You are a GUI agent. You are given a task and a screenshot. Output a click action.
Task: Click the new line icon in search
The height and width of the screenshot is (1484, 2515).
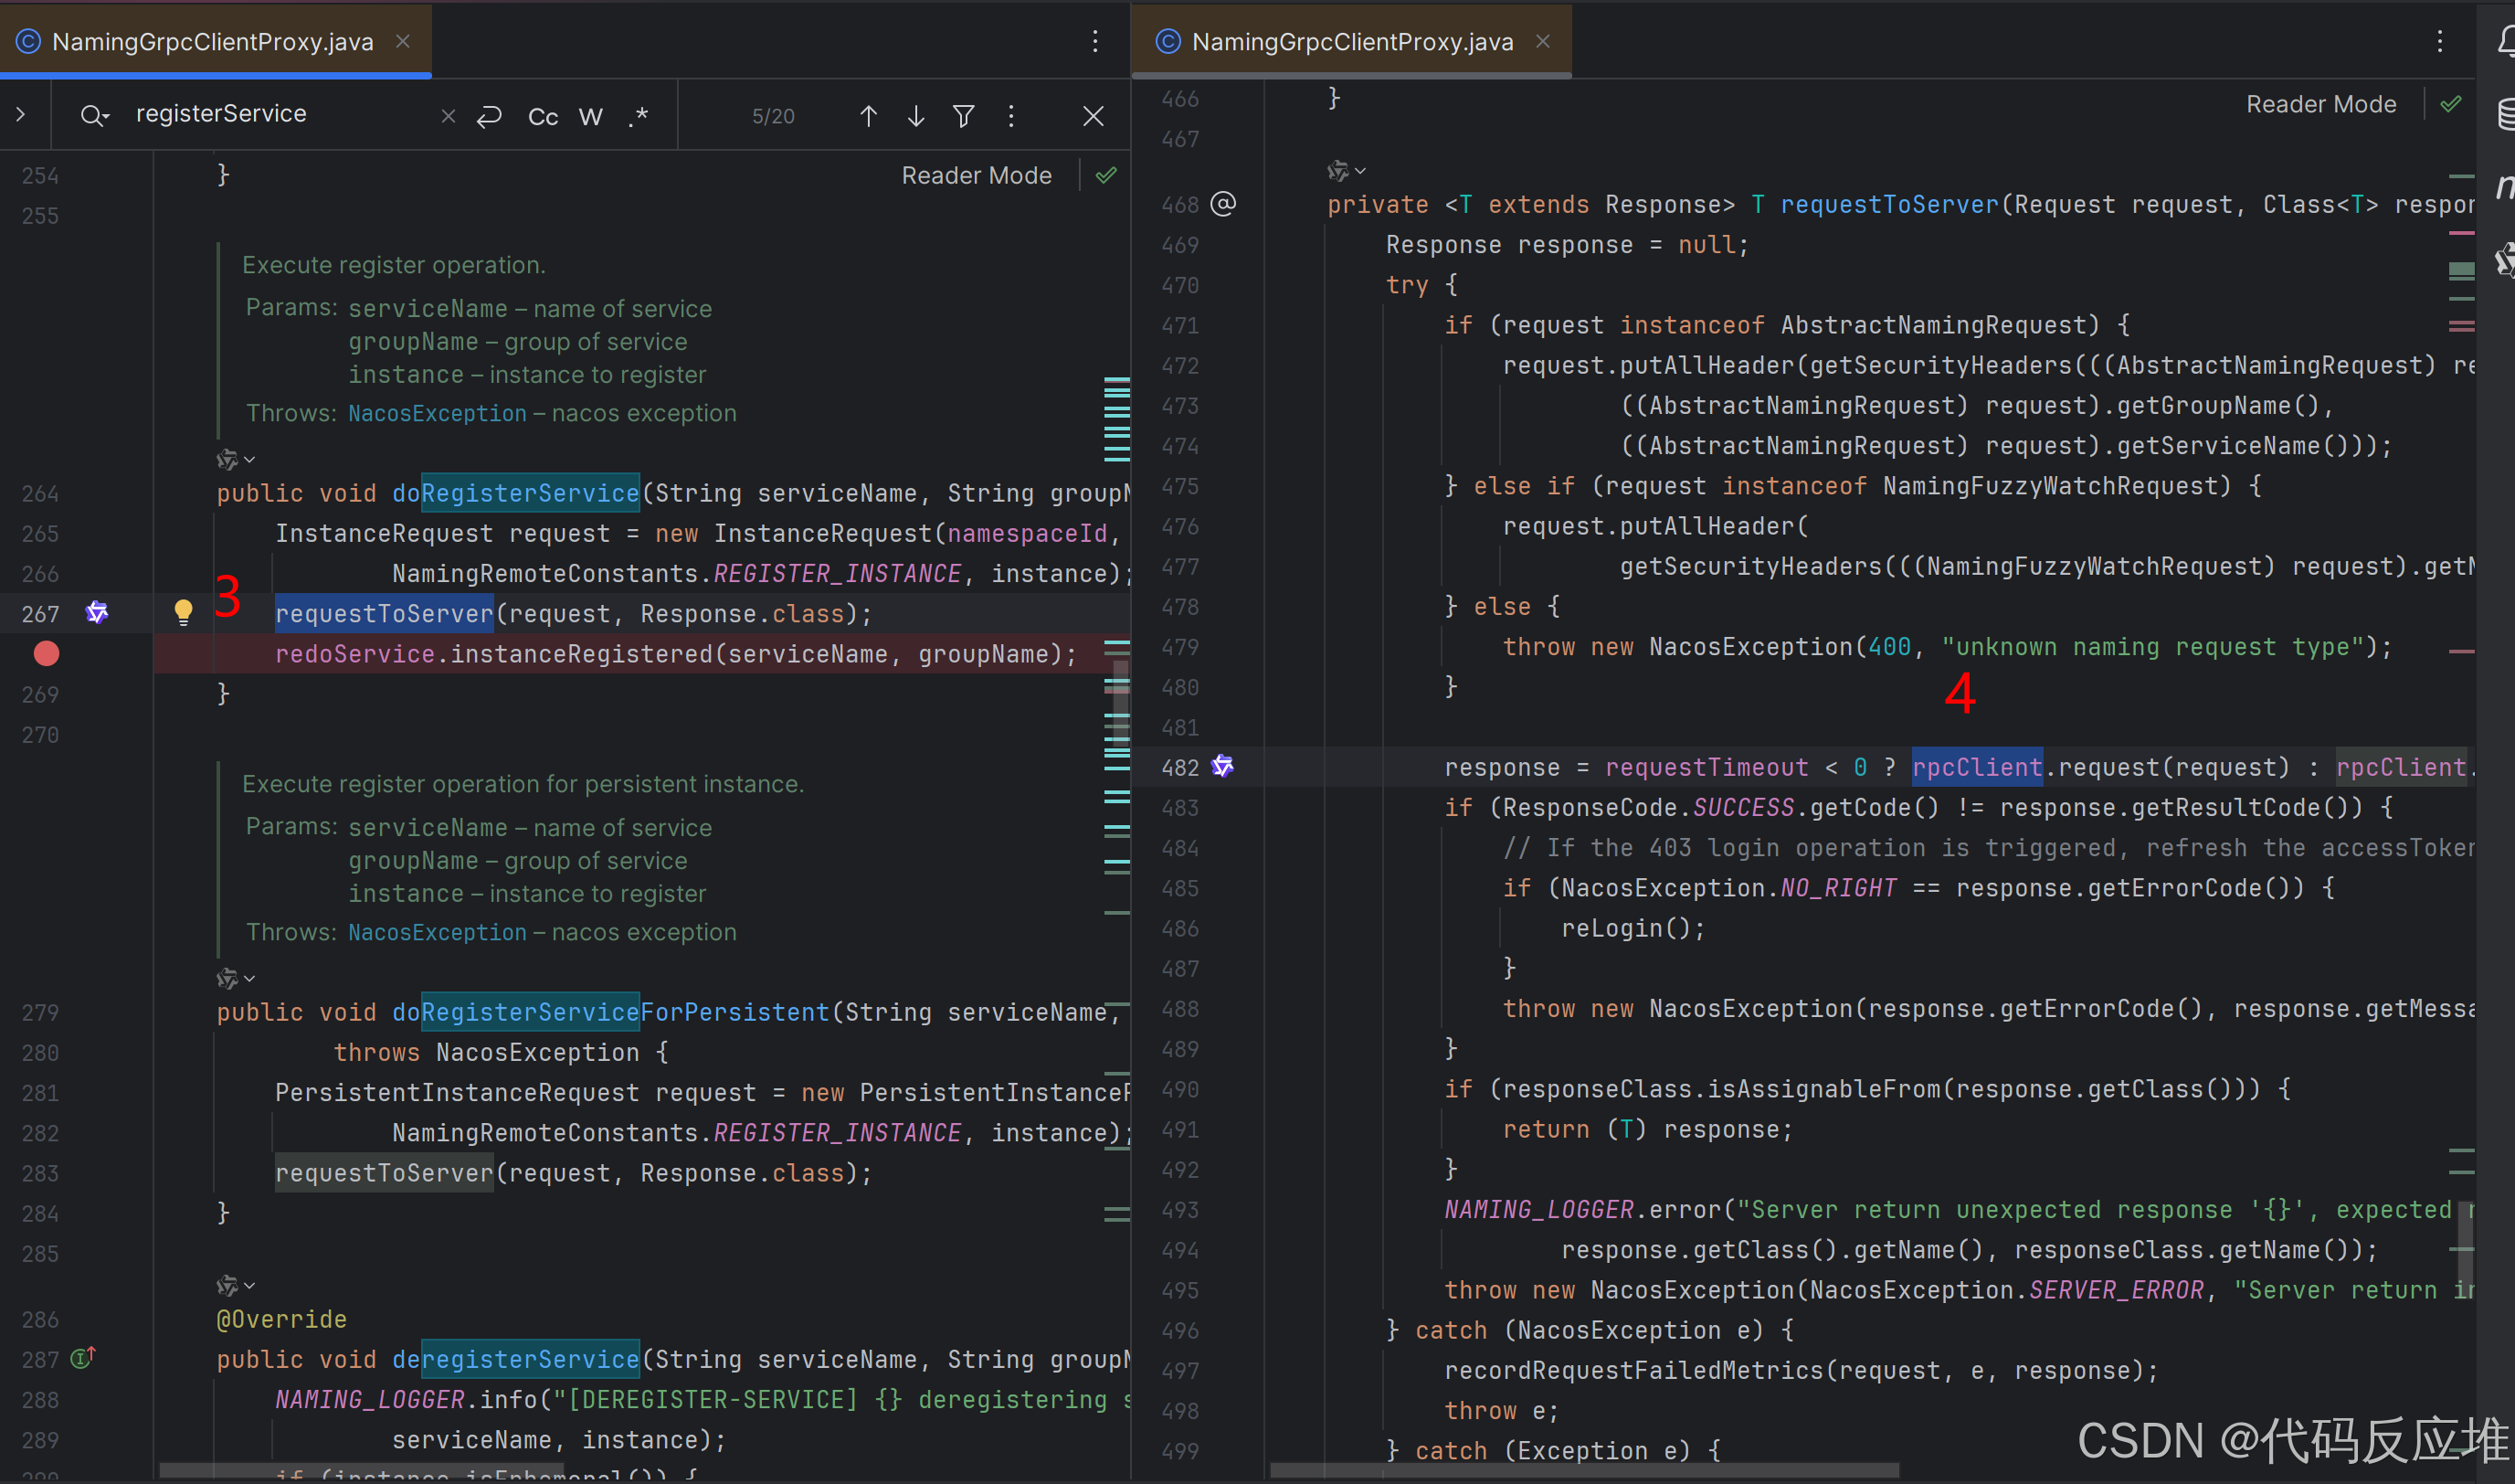click(x=490, y=116)
